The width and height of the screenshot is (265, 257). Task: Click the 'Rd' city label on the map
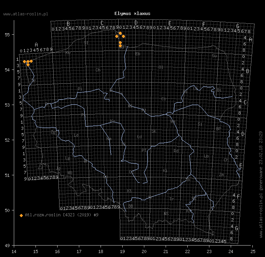[176, 151]
